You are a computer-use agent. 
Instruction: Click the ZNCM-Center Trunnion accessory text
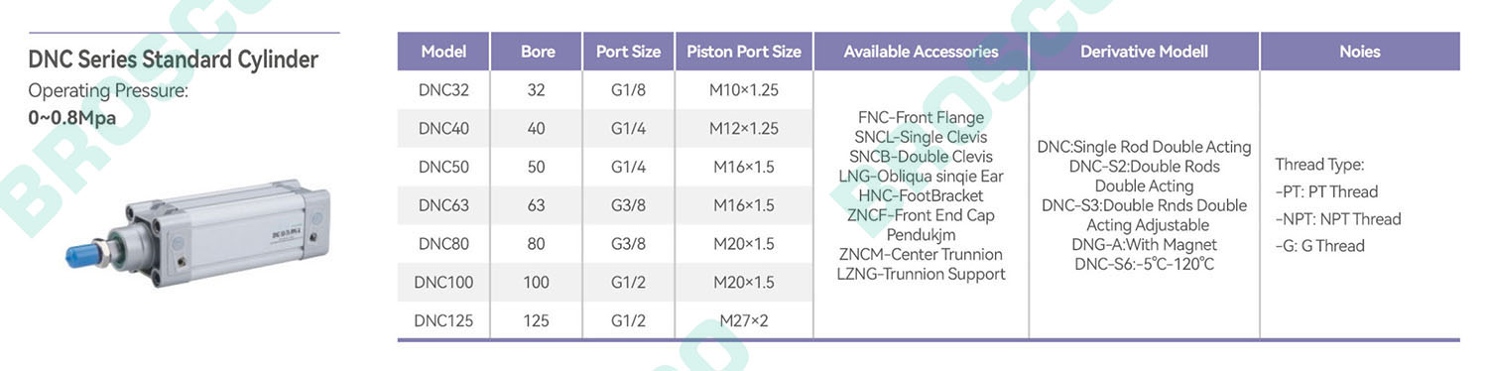[921, 254]
